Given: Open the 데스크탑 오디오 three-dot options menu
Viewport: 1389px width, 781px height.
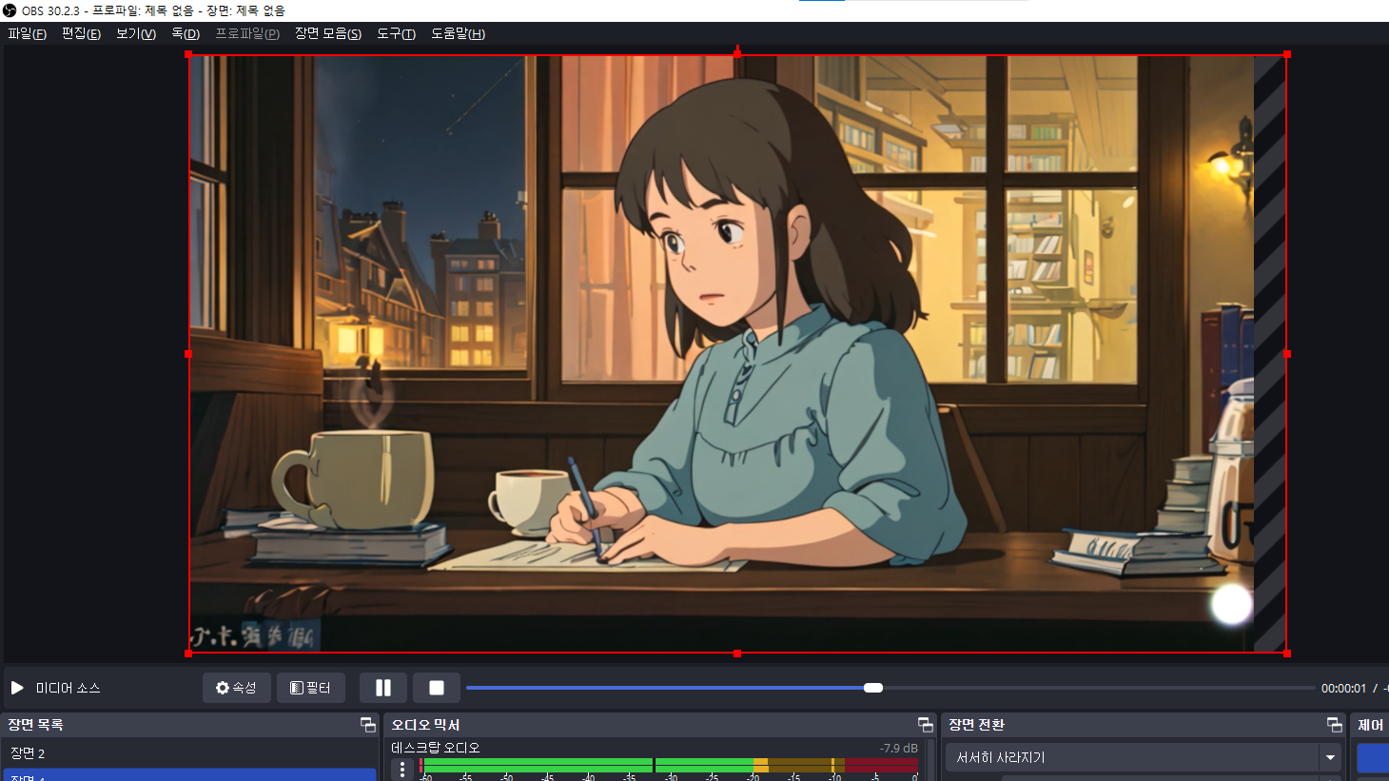Looking at the screenshot, I should click(403, 769).
